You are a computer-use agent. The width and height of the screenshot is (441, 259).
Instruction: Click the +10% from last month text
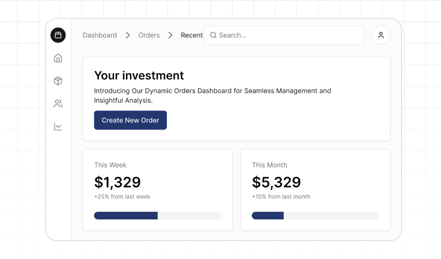click(x=281, y=197)
